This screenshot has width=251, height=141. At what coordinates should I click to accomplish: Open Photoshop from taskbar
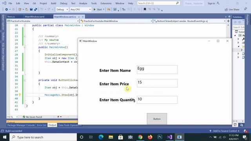(x=160, y=137)
